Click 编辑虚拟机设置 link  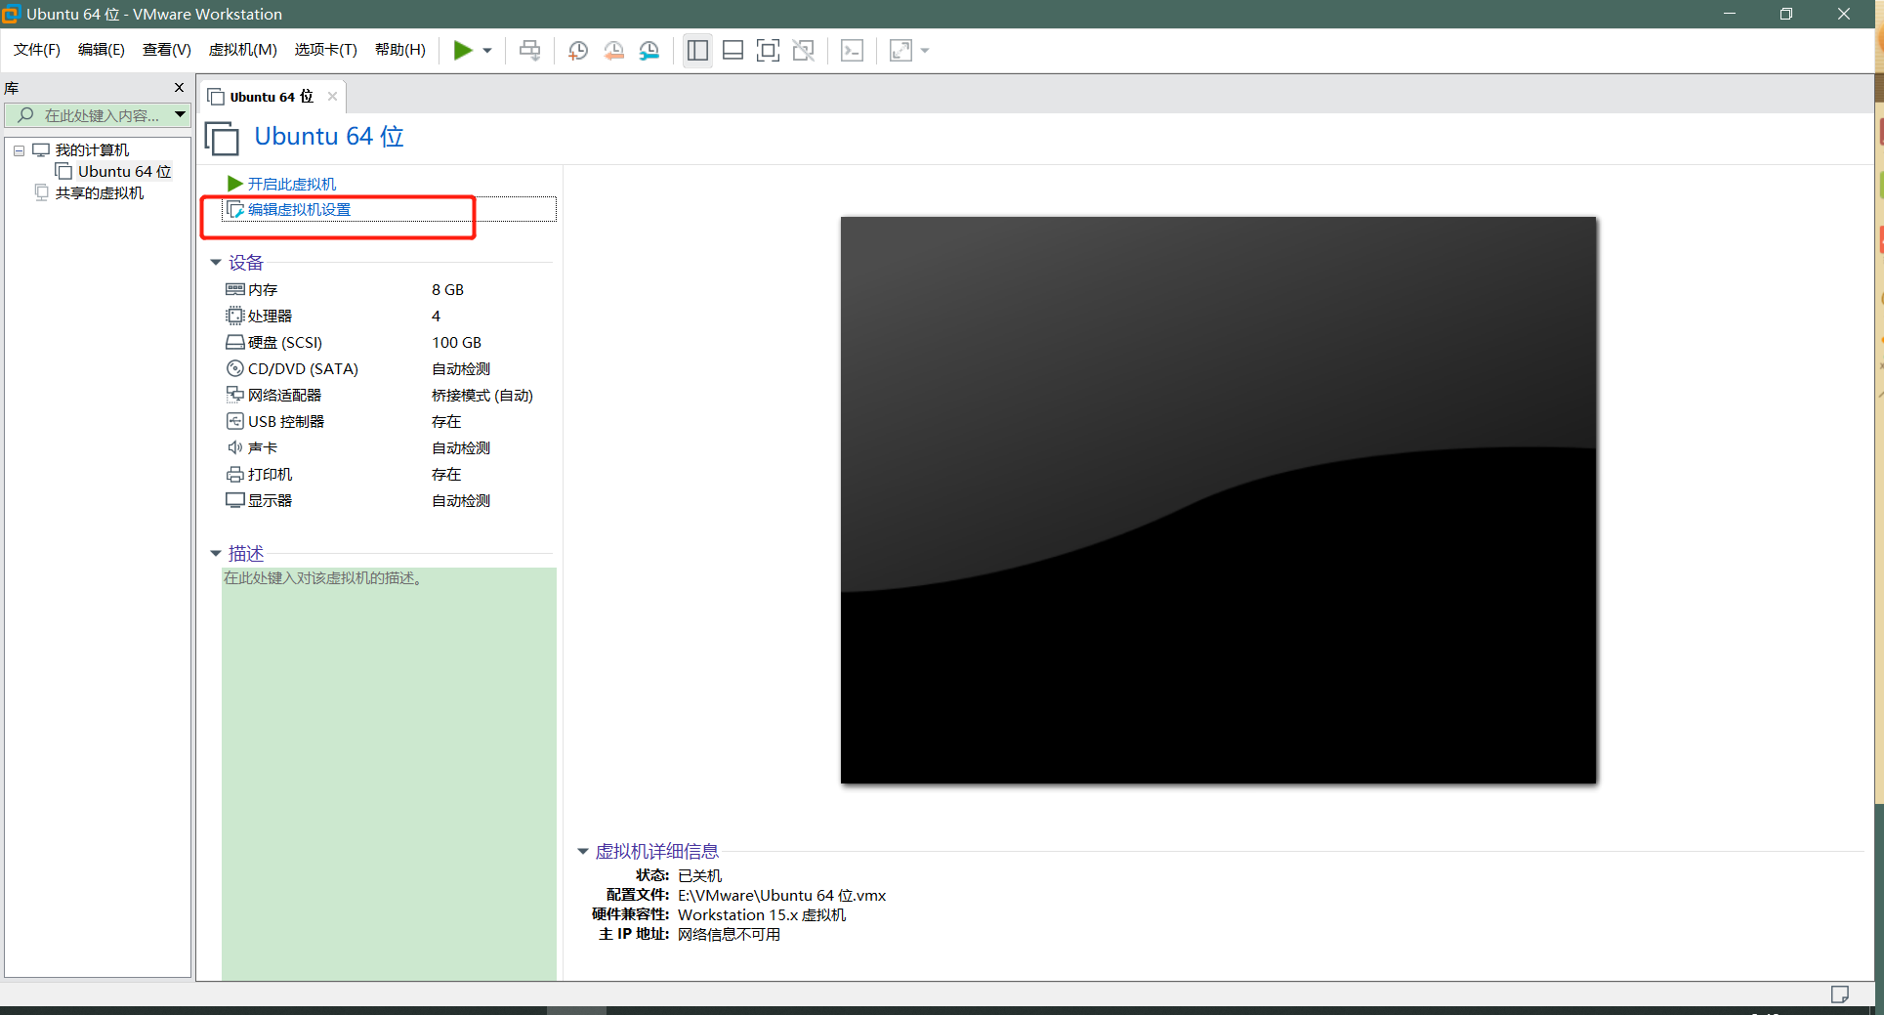pyautogui.click(x=299, y=209)
